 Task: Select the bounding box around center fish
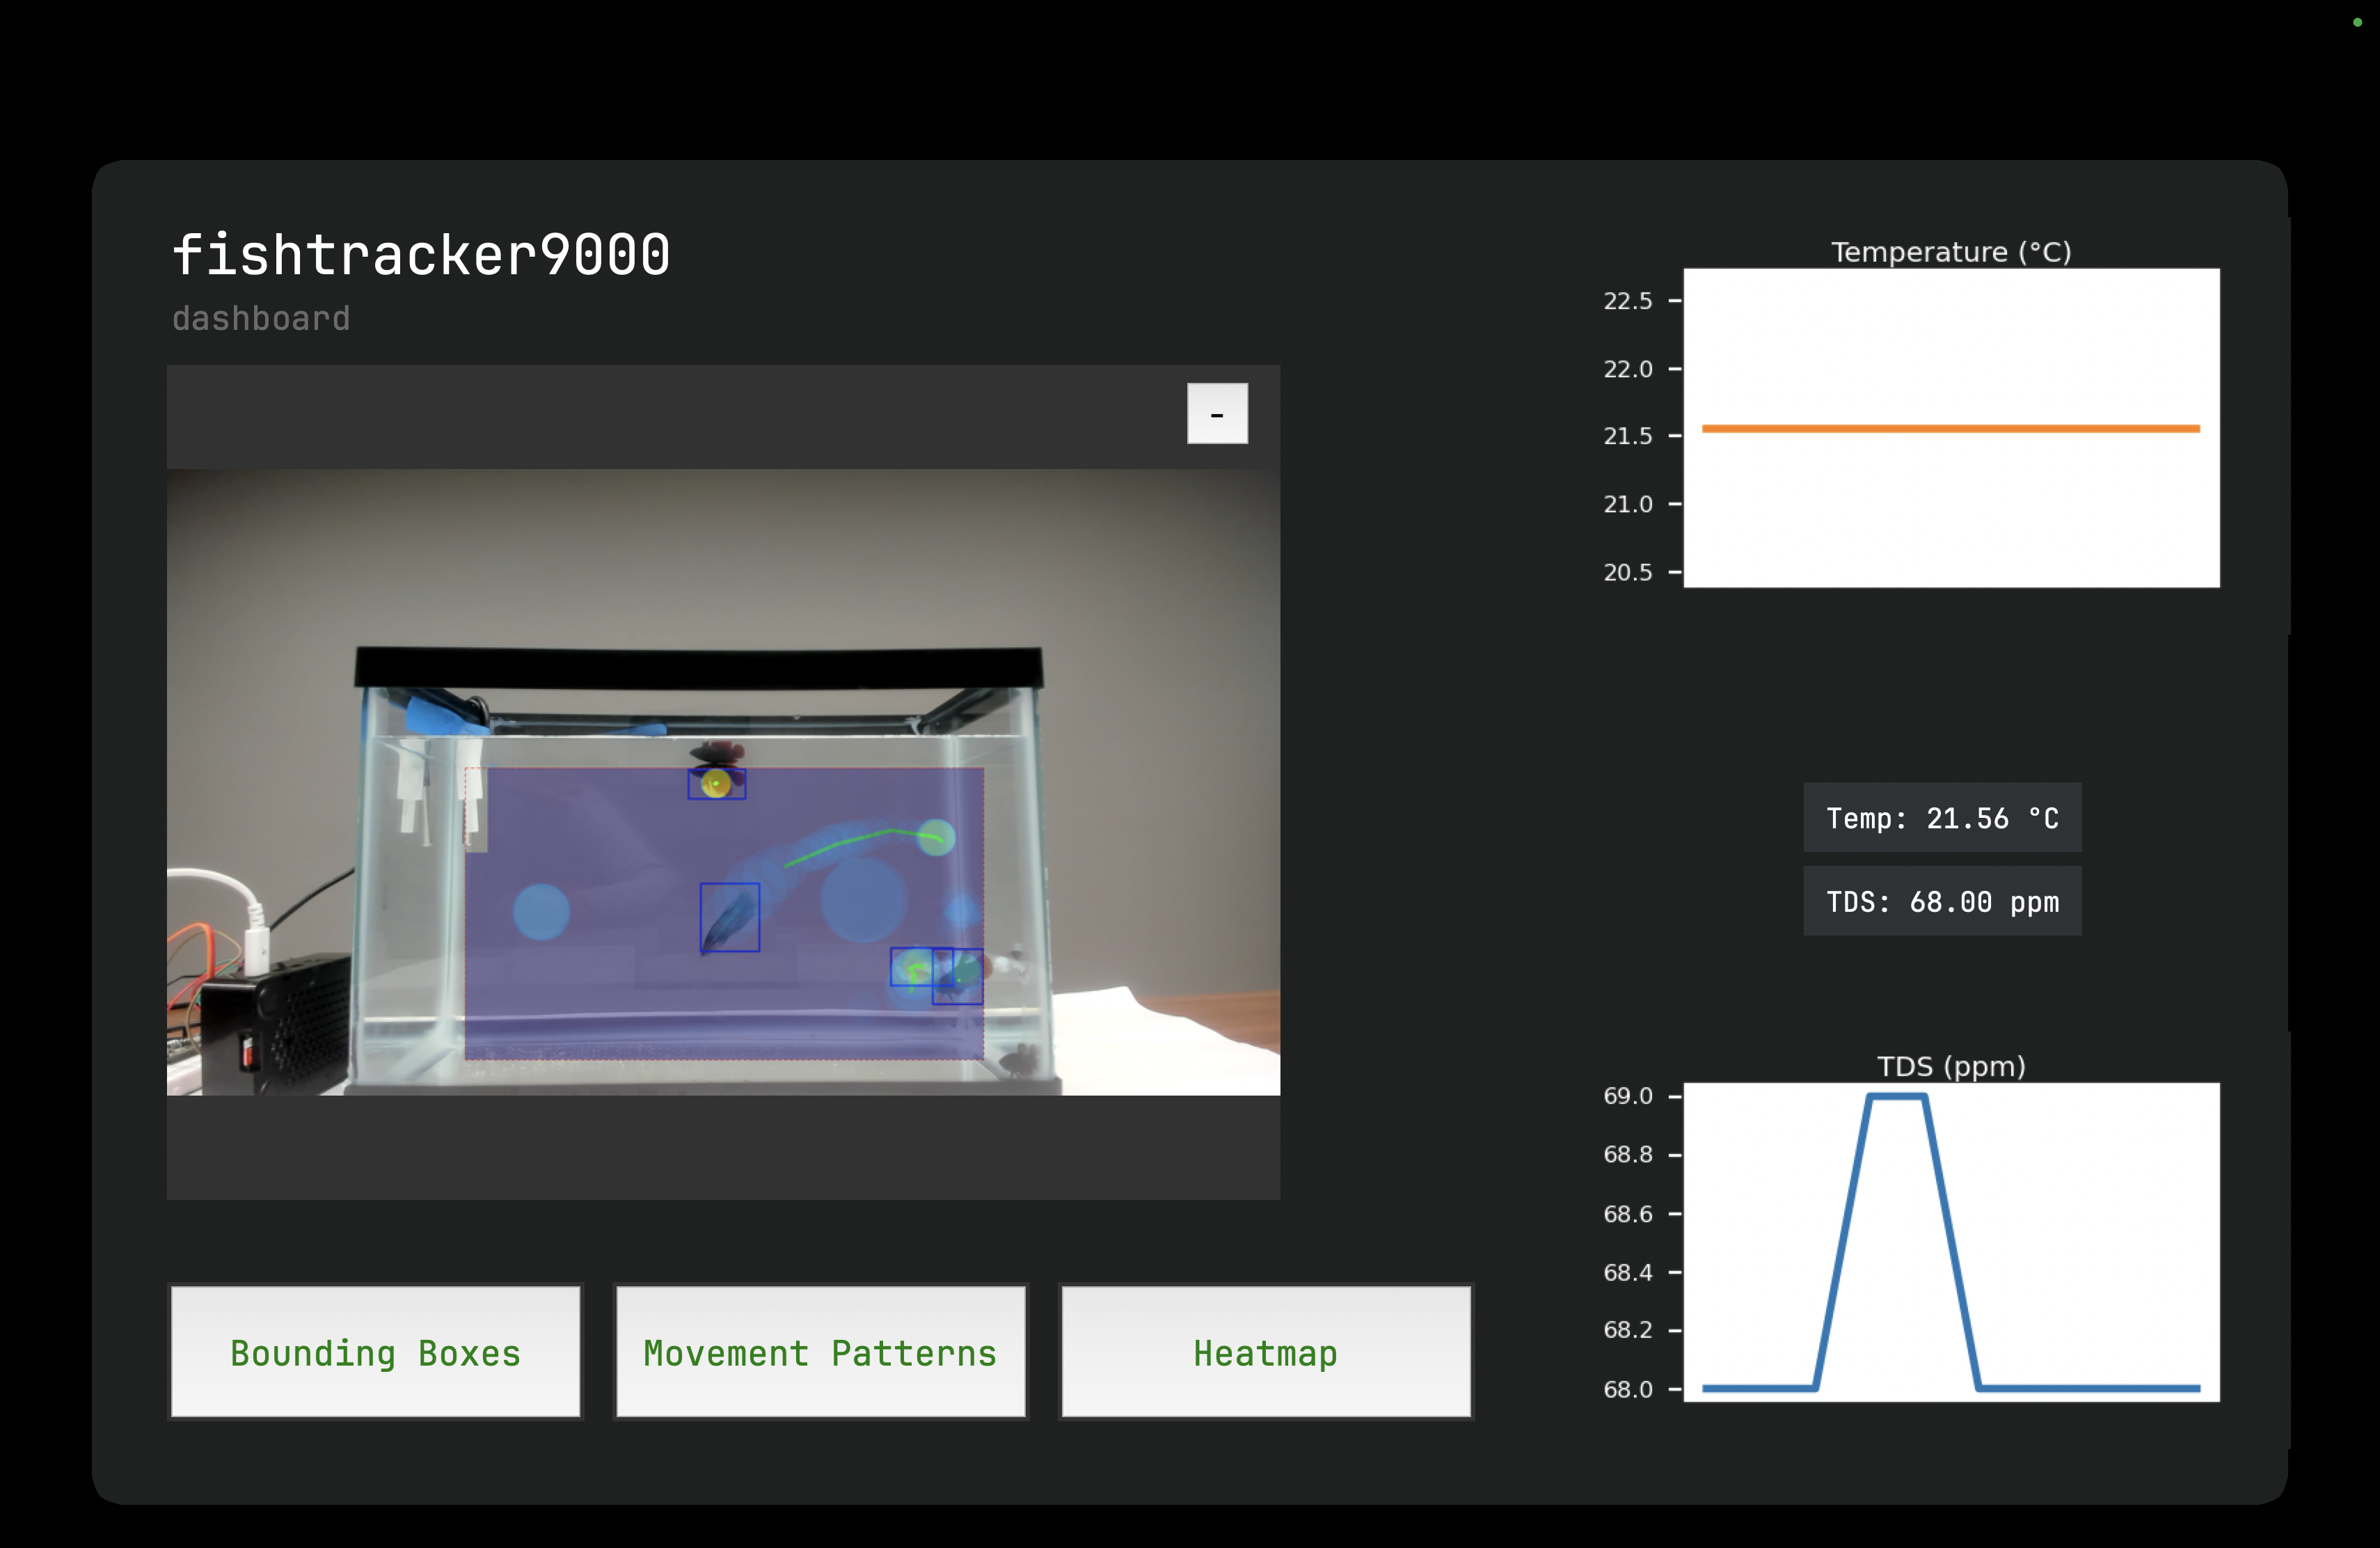click(x=729, y=917)
